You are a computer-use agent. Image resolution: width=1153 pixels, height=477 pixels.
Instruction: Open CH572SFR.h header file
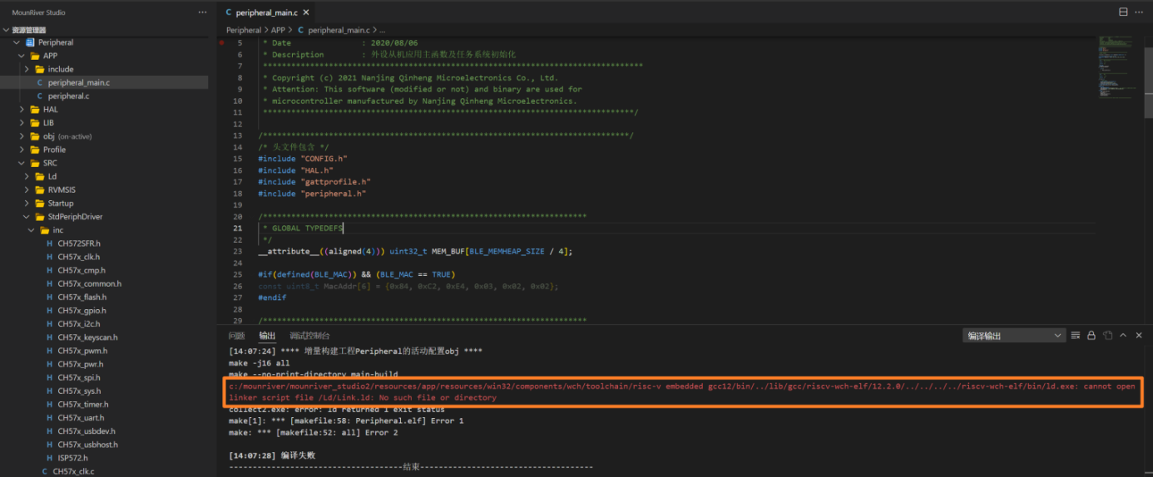pyautogui.click(x=78, y=243)
